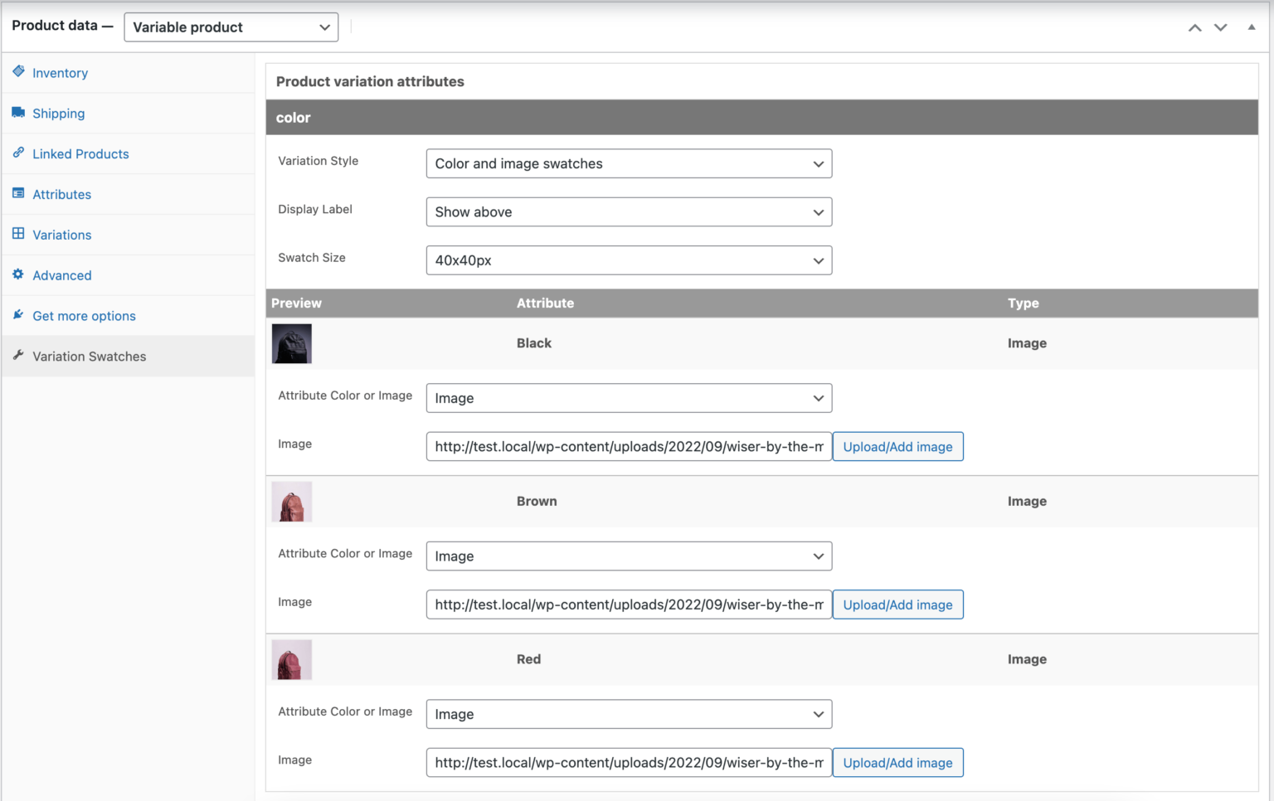Move Product data panel down
Image resolution: width=1274 pixels, height=801 pixels.
[1220, 27]
